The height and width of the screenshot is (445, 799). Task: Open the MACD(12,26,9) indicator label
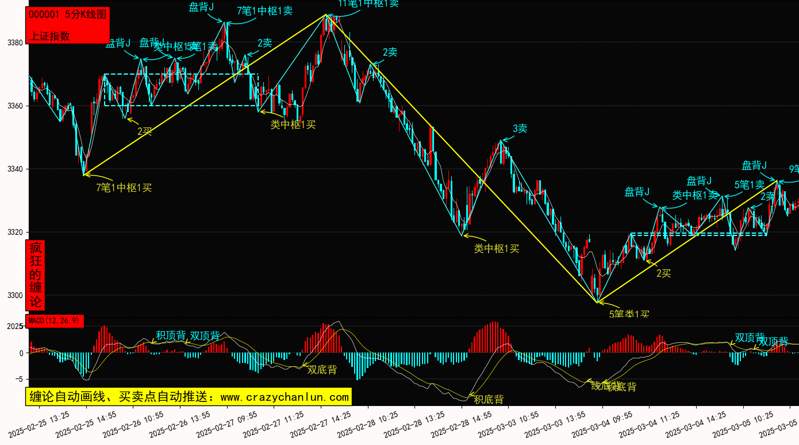tap(55, 320)
